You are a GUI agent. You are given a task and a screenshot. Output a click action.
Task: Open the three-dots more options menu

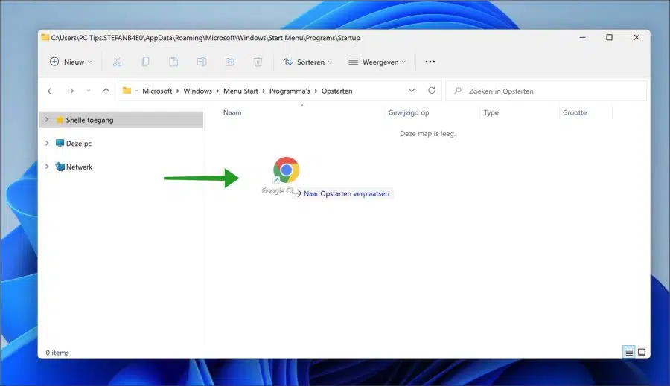tap(430, 62)
